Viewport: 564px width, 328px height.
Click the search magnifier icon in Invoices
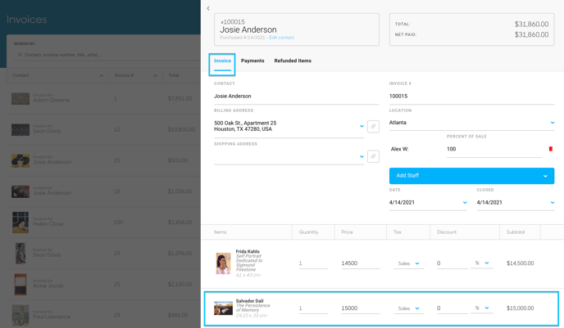click(x=20, y=55)
